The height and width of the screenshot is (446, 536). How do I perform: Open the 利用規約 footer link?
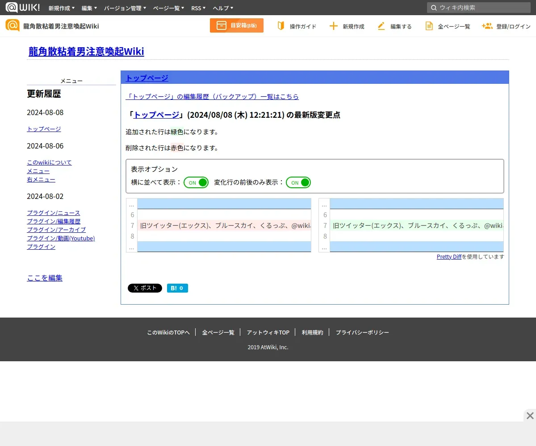point(312,332)
